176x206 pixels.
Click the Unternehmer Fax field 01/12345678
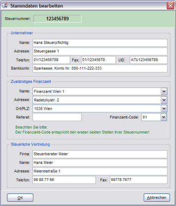click(98, 60)
